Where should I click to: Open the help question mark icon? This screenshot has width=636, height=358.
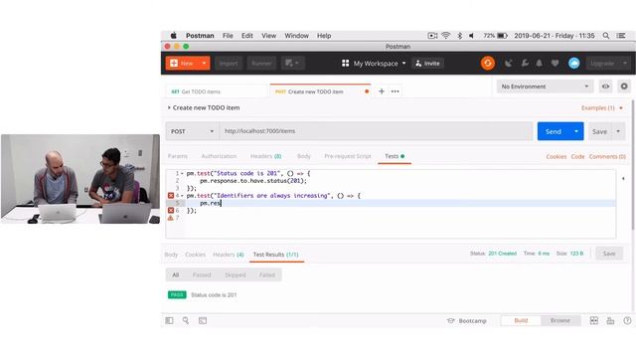(627, 320)
